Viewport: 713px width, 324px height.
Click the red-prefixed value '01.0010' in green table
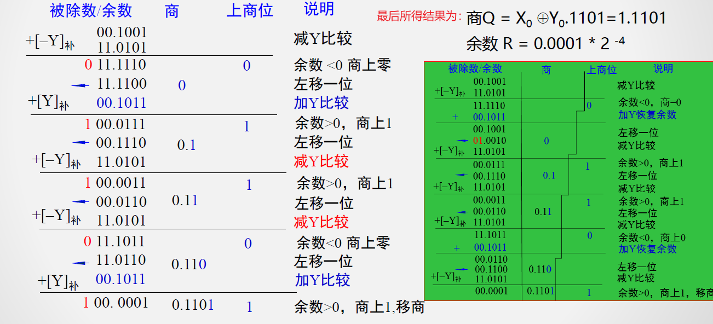tap(490, 141)
